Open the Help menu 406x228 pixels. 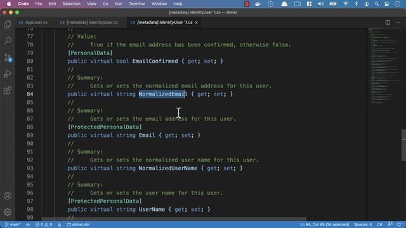click(178, 4)
